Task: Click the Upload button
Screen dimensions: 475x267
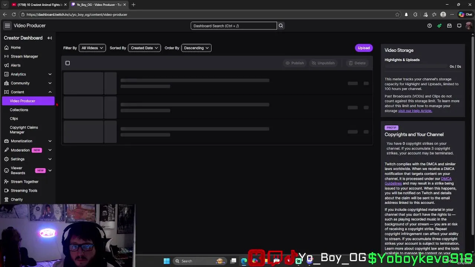Action: tap(364, 48)
